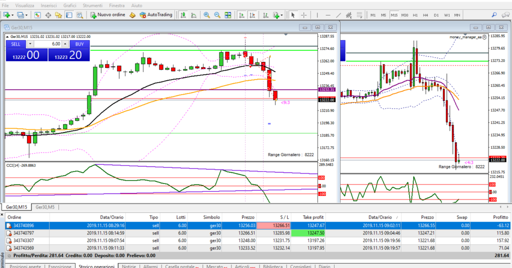The width and height of the screenshot is (512, 268).
Task: Open New Chart dropdown arrow
Action: pos(12,15)
